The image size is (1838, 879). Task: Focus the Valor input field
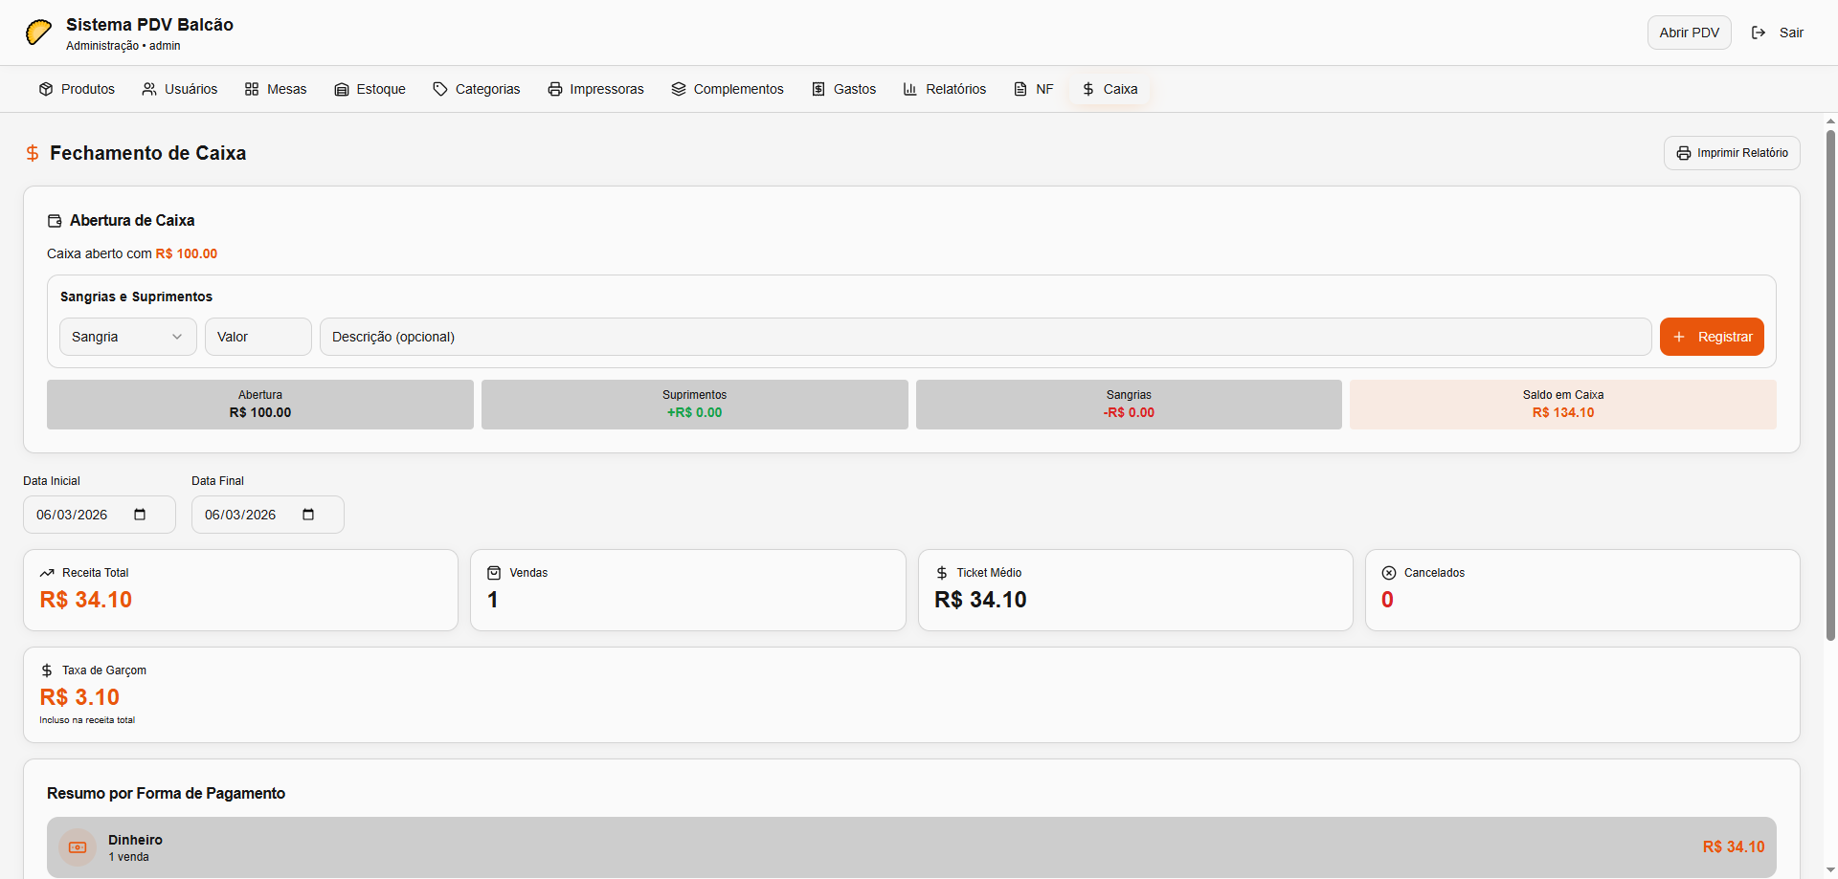click(258, 337)
